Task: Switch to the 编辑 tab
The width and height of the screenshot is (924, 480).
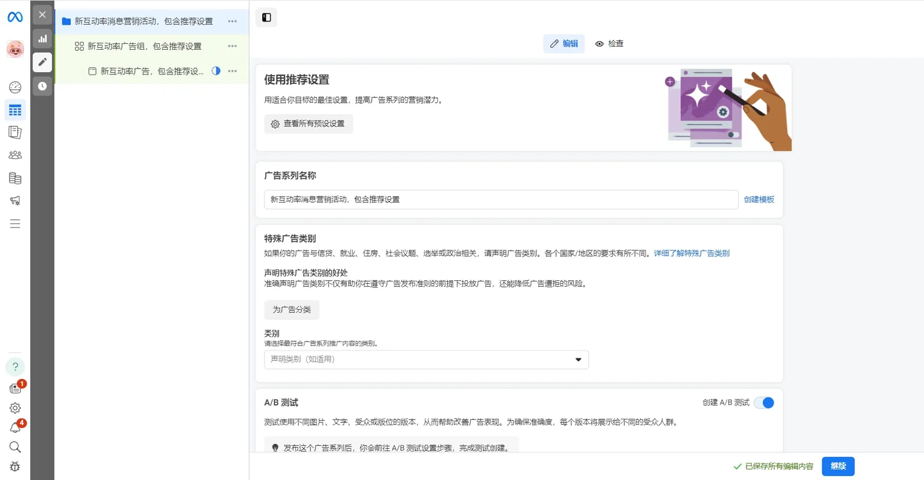Action: pyautogui.click(x=564, y=44)
